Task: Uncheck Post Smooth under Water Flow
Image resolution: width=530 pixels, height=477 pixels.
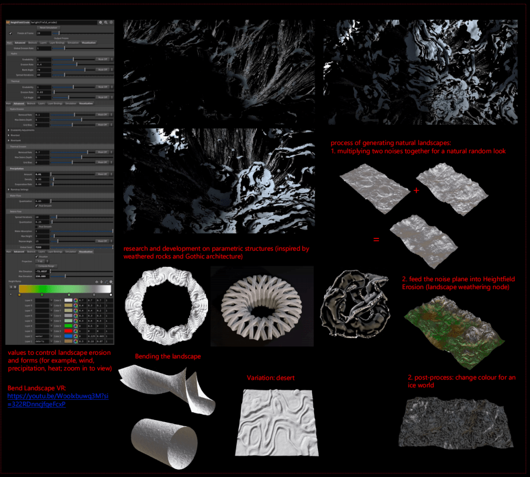Action: click(36, 206)
